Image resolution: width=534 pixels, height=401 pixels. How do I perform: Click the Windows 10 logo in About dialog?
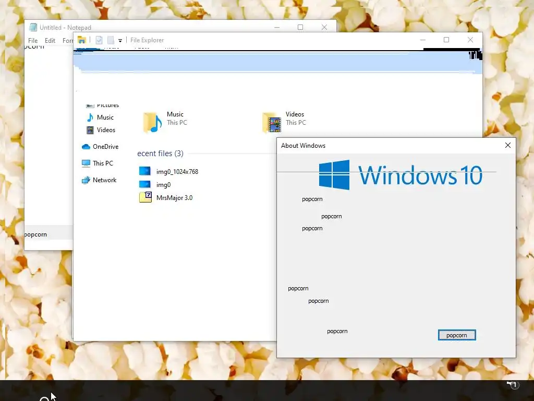pos(400,175)
